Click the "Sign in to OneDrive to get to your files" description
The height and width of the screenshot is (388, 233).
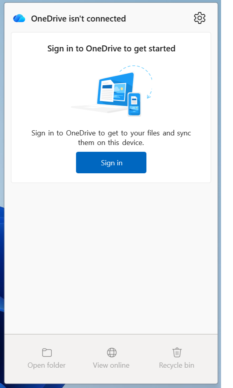pos(111,137)
